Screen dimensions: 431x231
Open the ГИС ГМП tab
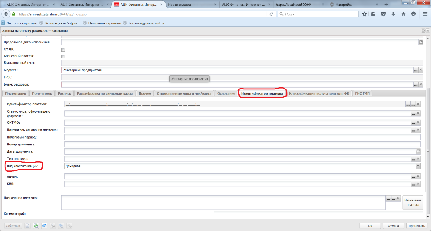362,94
